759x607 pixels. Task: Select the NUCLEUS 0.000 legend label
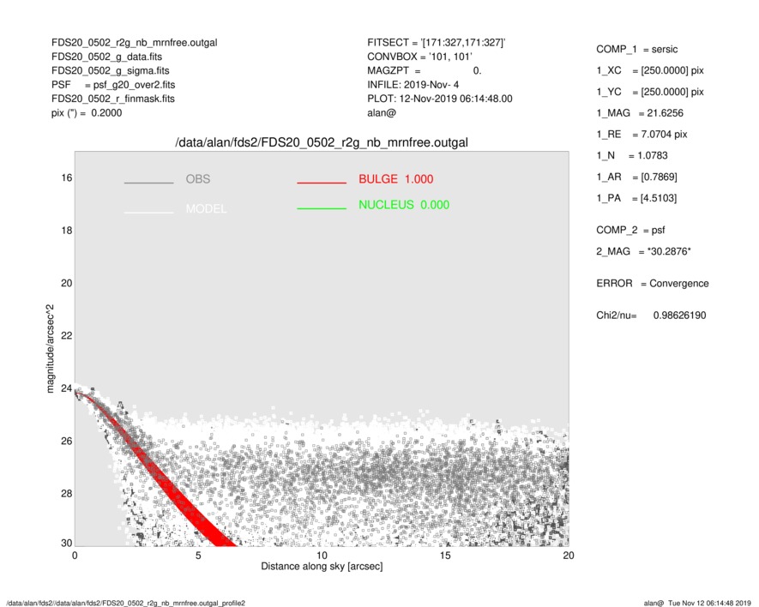click(x=404, y=205)
